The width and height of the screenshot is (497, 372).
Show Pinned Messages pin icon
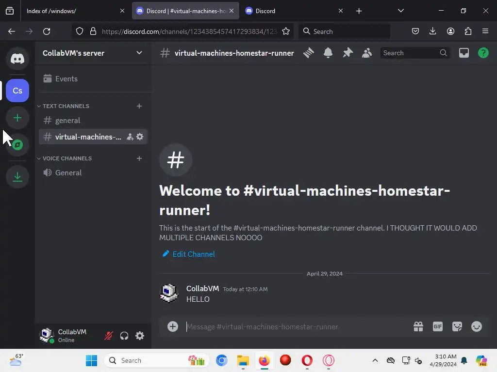(348, 53)
